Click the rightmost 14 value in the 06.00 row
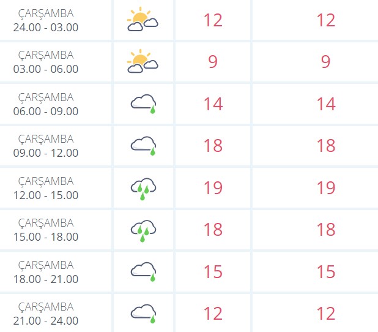This screenshot has height=332, width=378. (326, 104)
